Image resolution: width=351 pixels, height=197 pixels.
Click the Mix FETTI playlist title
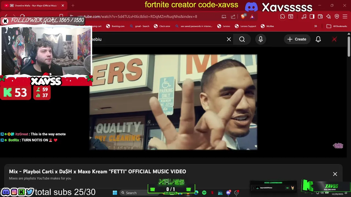tap(97, 172)
